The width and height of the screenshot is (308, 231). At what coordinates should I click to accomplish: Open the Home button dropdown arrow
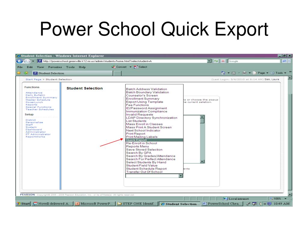[229, 73]
